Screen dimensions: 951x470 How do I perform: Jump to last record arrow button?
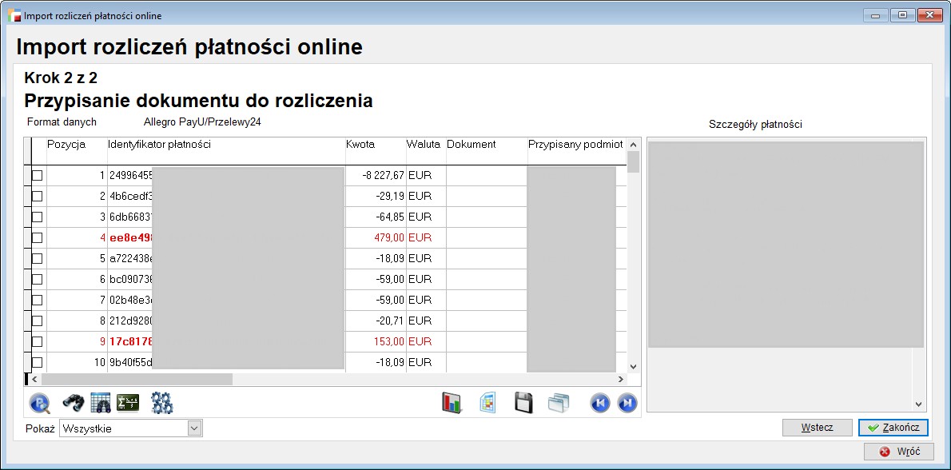point(627,404)
